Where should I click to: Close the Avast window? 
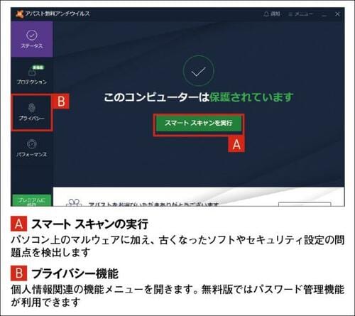click(337, 14)
